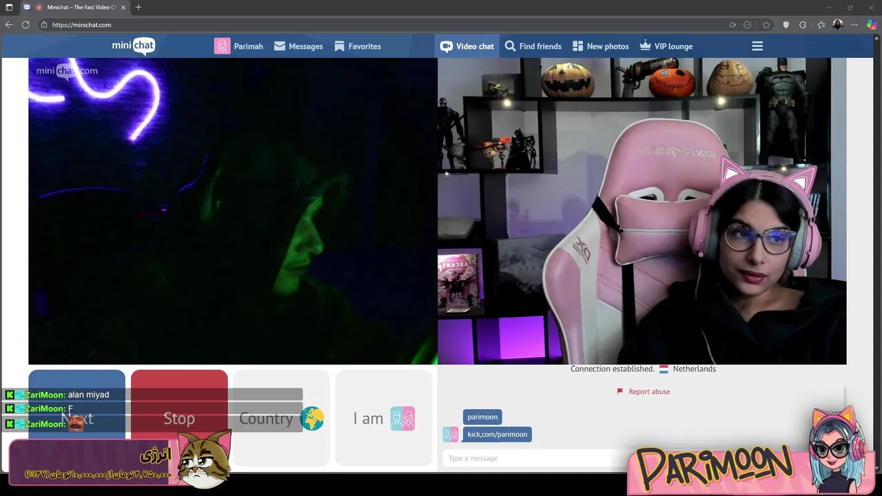
Task: Click the kick.com/parimoon chat message
Action: (497, 434)
